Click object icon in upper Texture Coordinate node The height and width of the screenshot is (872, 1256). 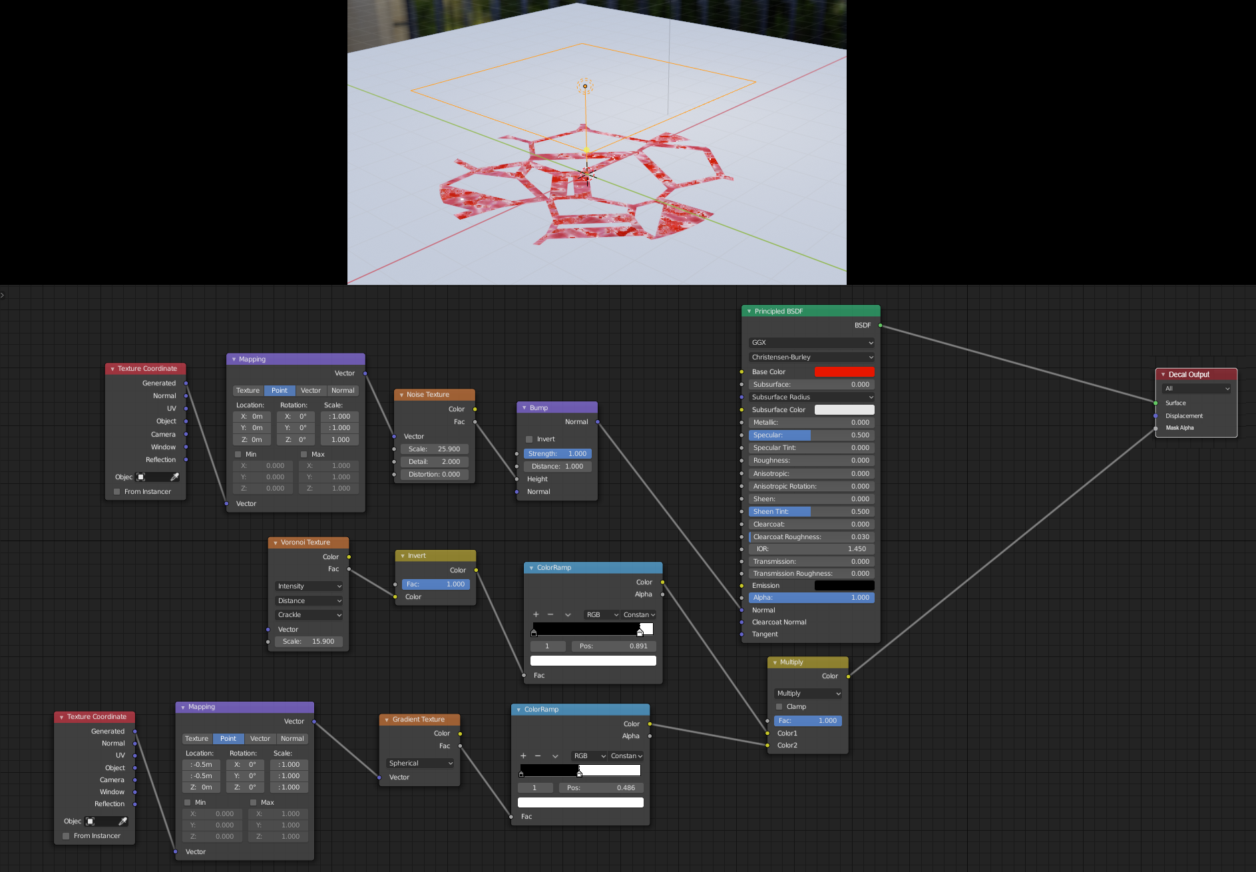click(x=140, y=477)
